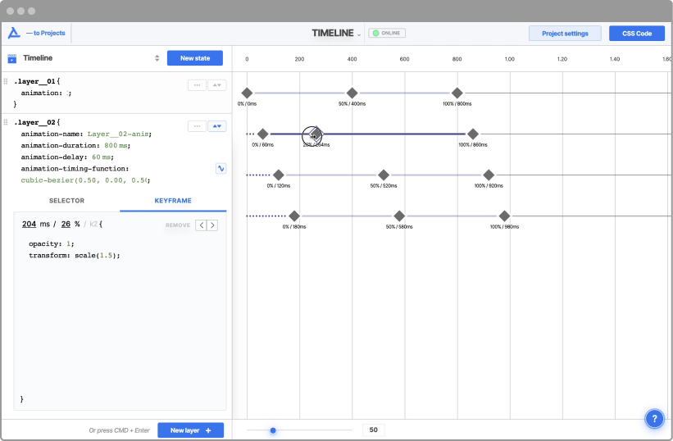Expand the .layer__01 collapse toggle
673x441 pixels.
click(217, 85)
